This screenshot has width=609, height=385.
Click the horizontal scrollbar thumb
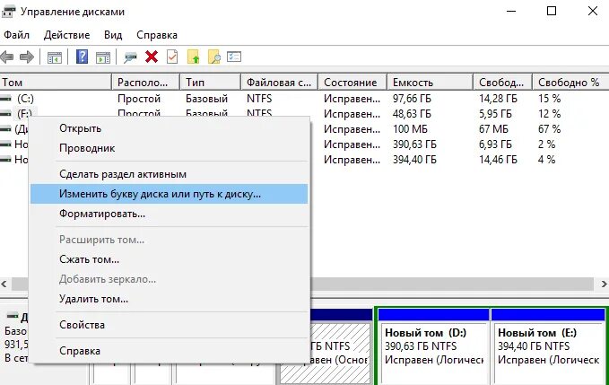303,284
